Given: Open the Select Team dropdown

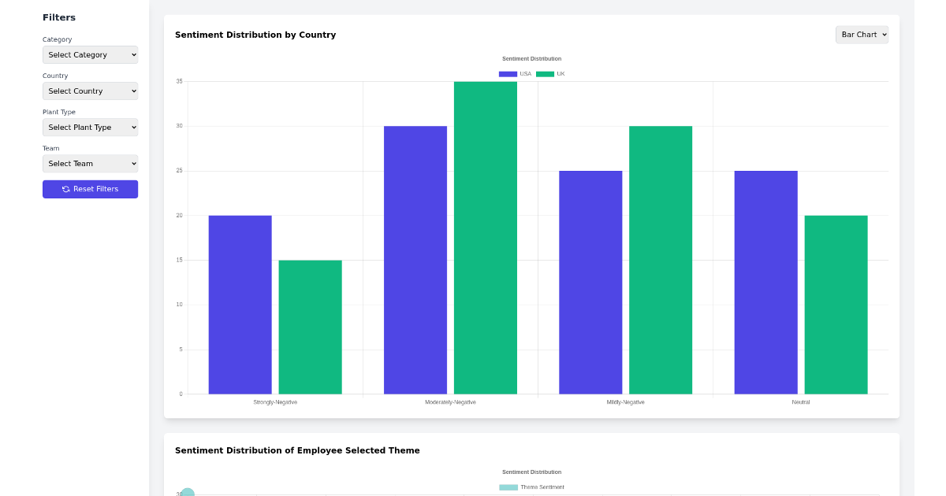Looking at the screenshot, I should (90, 163).
